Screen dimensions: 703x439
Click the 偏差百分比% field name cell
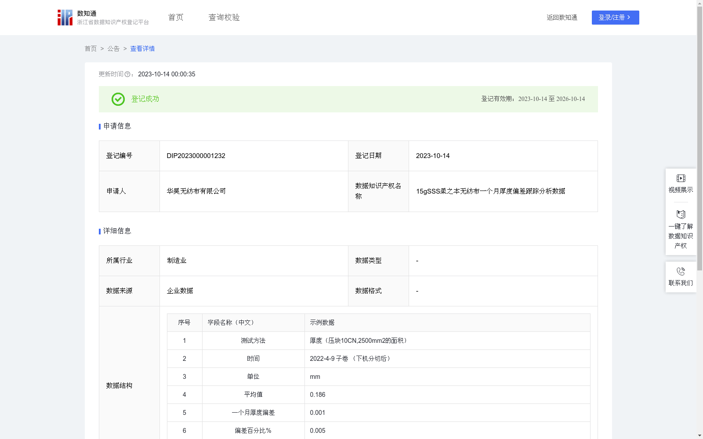pos(254,431)
